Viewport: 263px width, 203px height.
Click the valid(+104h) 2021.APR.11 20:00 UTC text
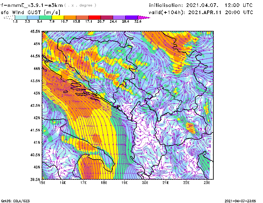point(201,12)
